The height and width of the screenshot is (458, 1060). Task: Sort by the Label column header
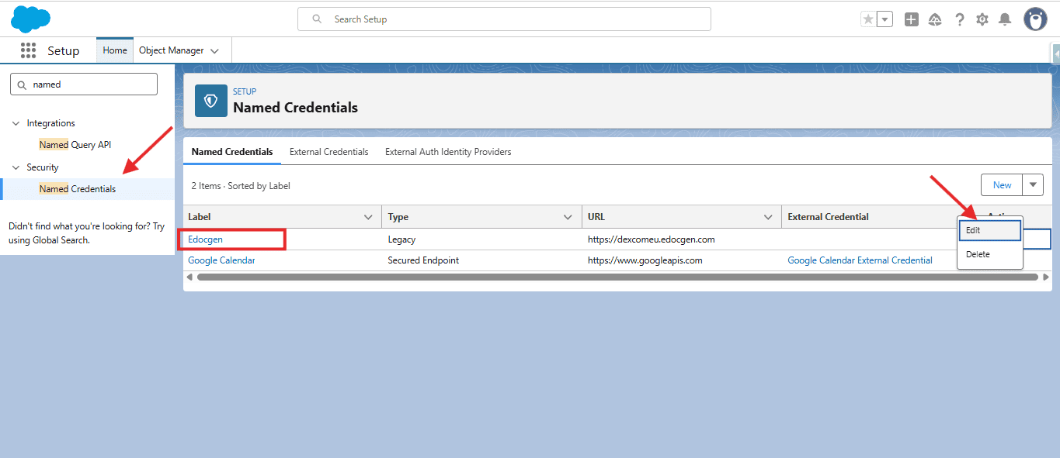(200, 217)
